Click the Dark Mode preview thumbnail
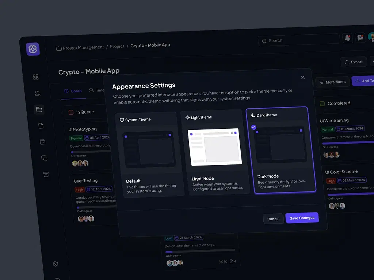Viewport: 374px width, 280px height. (280, 145)
